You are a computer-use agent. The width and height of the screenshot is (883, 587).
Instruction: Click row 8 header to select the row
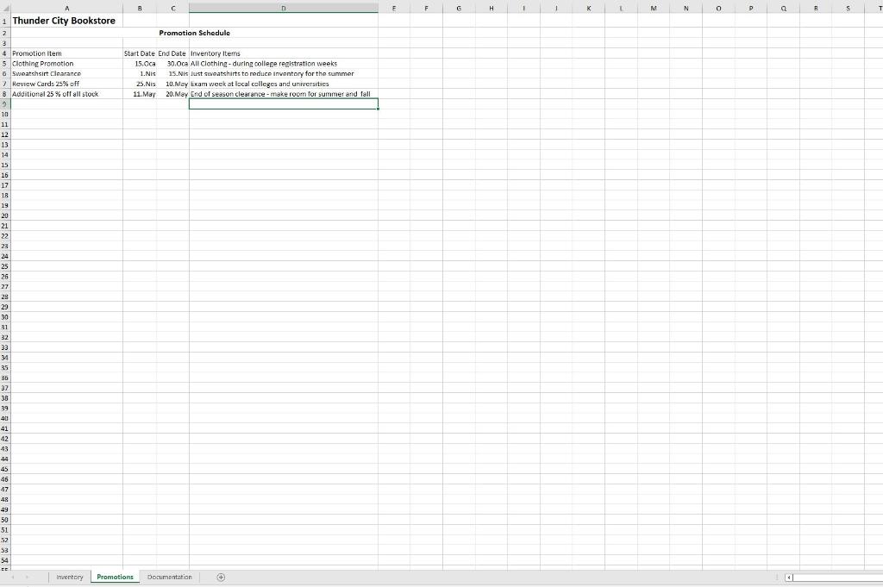[x=6, y=94]
